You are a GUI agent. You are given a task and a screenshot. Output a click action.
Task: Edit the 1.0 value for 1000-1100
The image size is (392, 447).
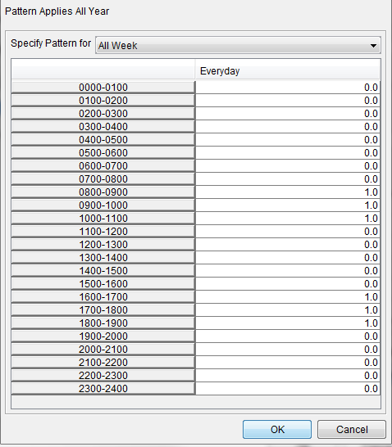pyautogui.click(x=288, y=219)
